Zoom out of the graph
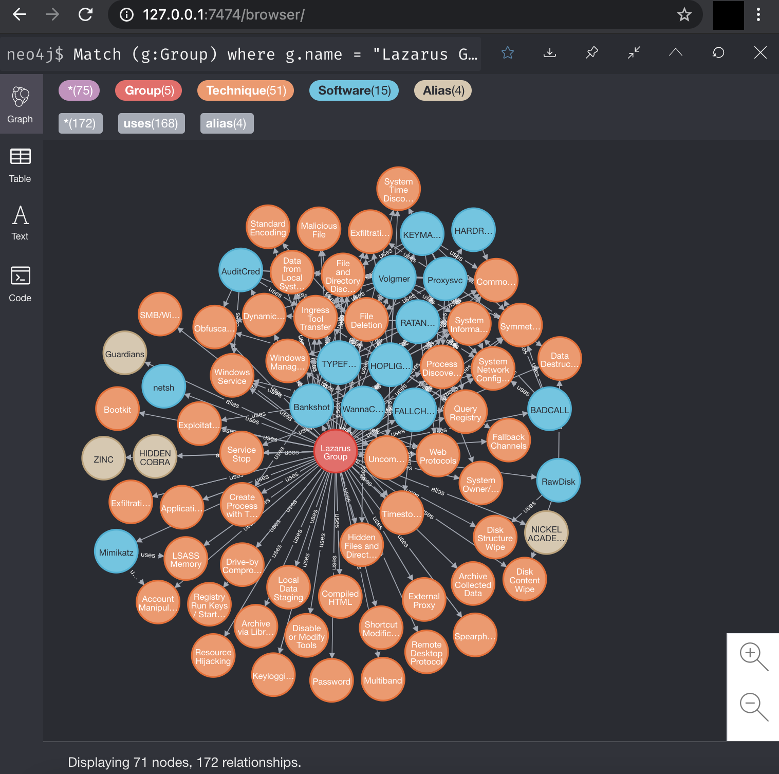This screenshot has width=779, height=774. click(x=753, y=707)
